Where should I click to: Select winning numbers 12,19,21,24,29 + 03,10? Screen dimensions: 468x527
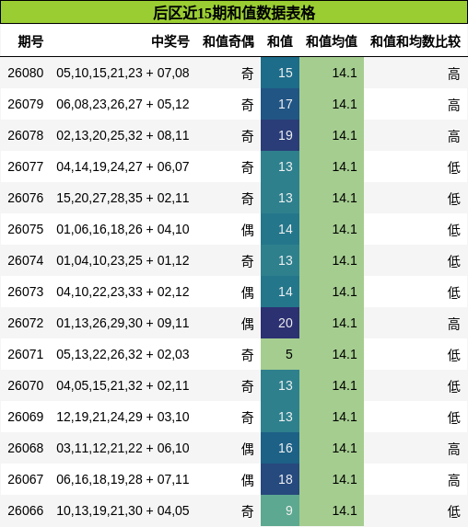tap(123, 417)
